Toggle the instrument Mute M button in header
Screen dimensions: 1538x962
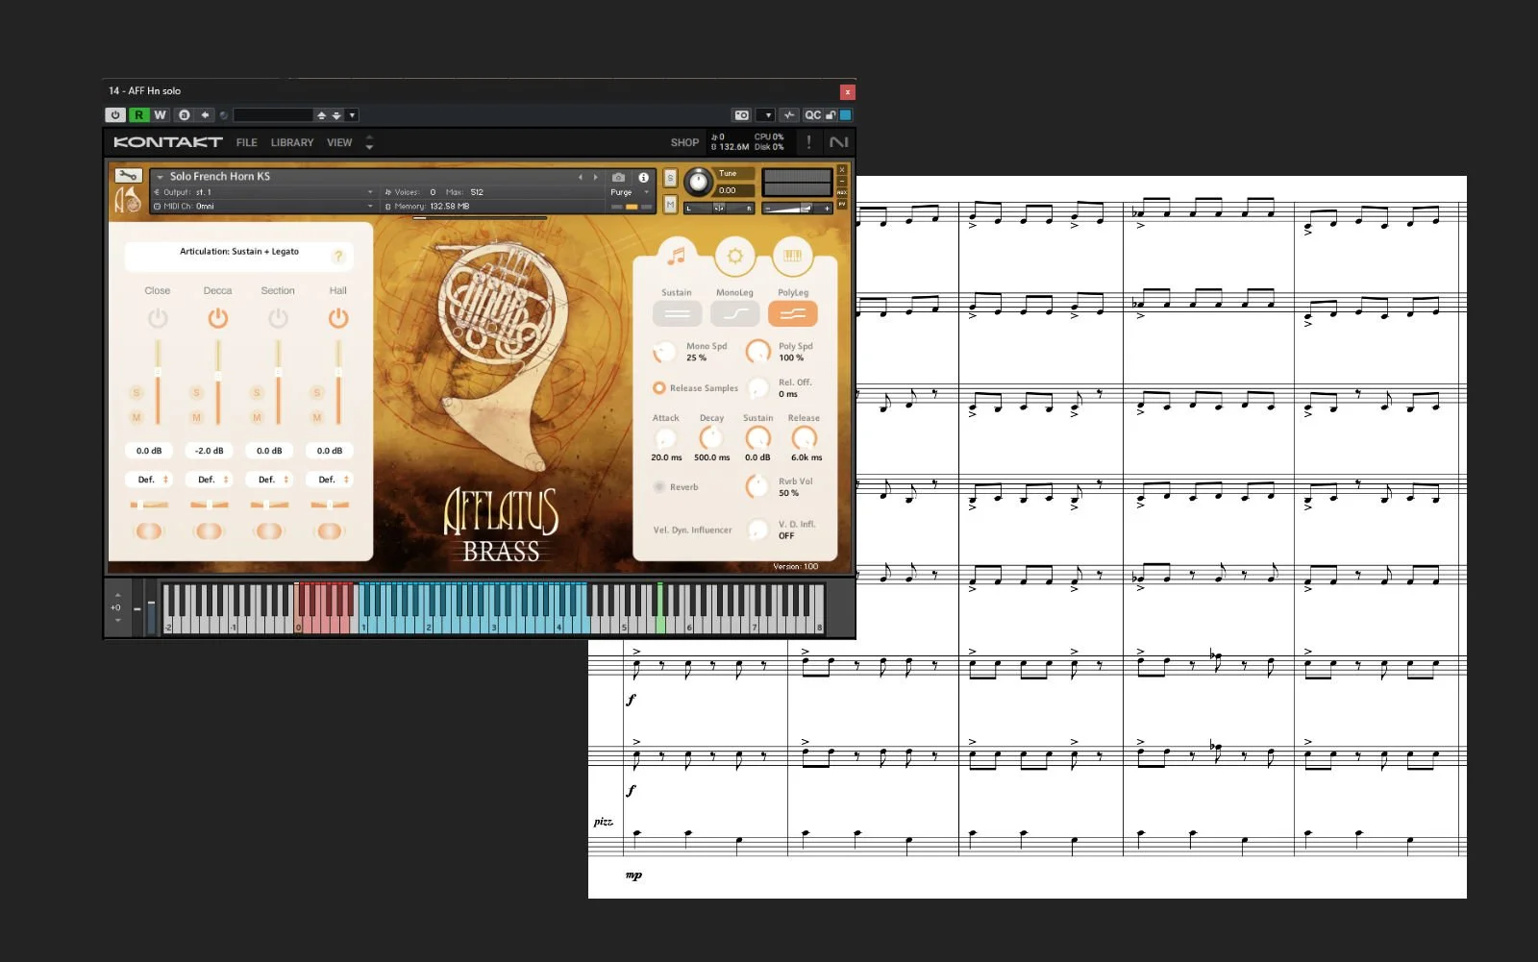click(x=670, y=205)
